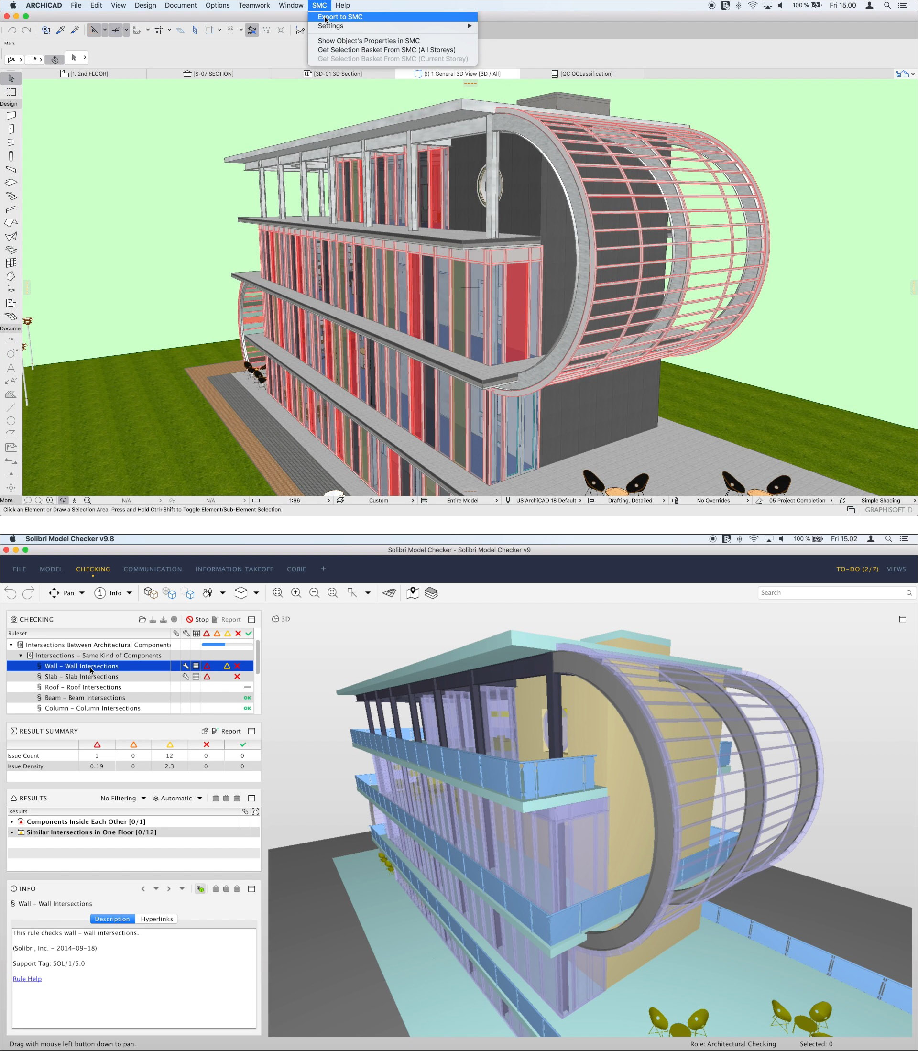
Task: Open the Info tool dropdown in Solibri
Action: [129, 592]
